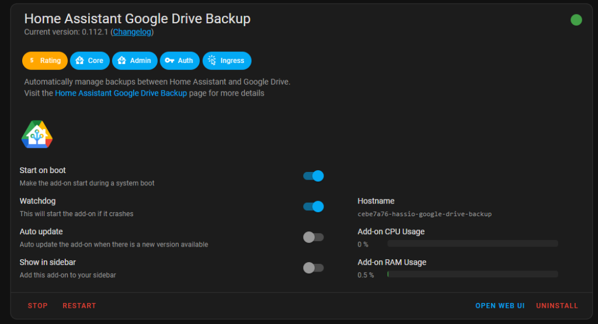The image size is (598, 324).
Task: Turn off the Watchdog switch
Action: coord(314,206)
